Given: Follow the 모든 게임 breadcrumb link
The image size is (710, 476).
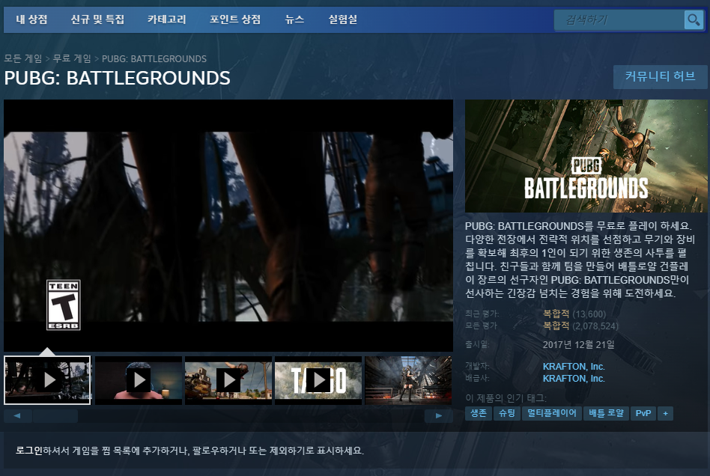Looking at the screenshot, I should (x=23, y=59).
